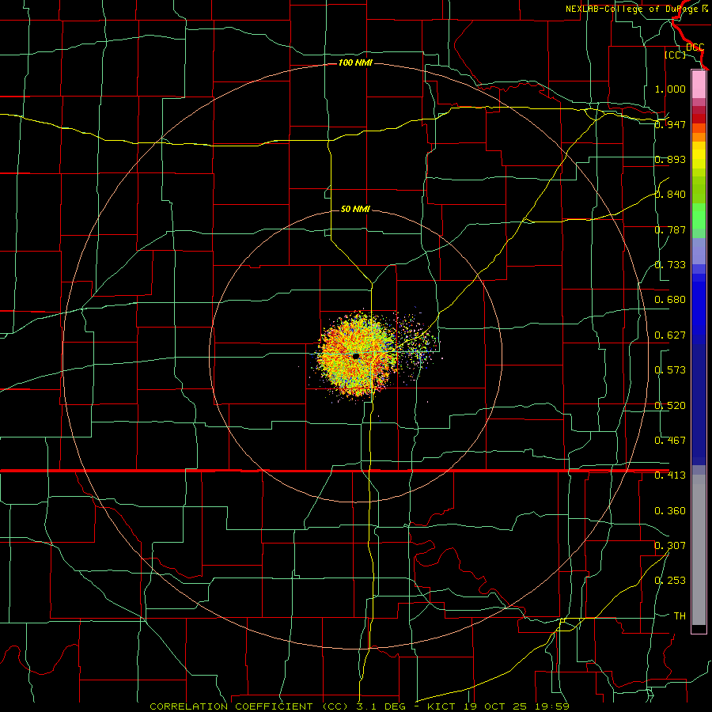Click the black radar site dot at the echo center

pyautogui.click(x=355, y=357)
